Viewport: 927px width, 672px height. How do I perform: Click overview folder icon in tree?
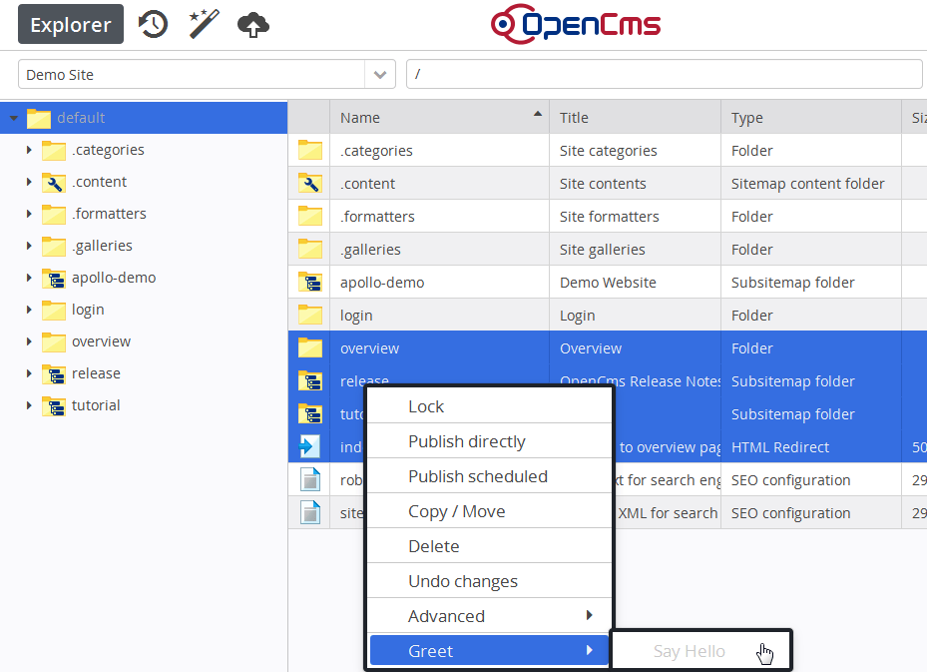[x=54, y=341]
